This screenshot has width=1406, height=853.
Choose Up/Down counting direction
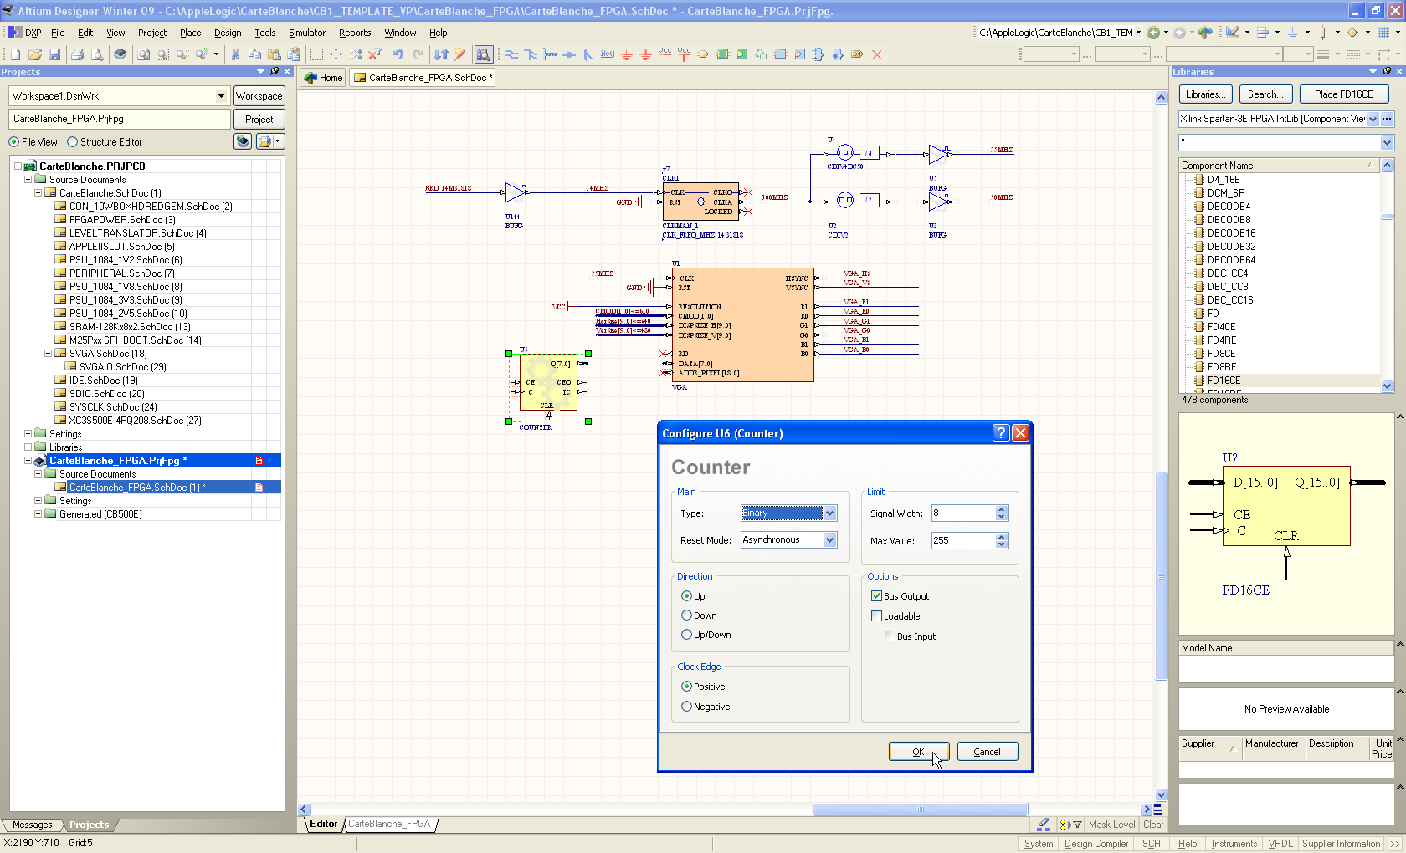point(686,635)
